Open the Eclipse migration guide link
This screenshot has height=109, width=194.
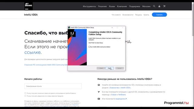114,94
